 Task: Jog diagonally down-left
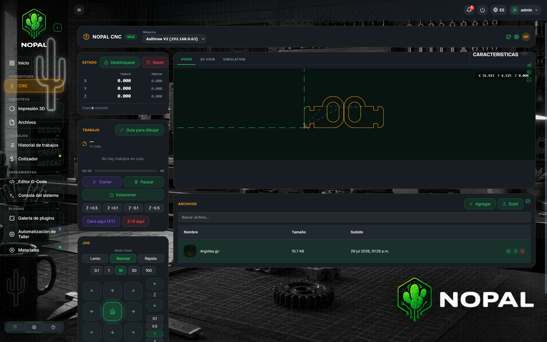coord(92,332)
